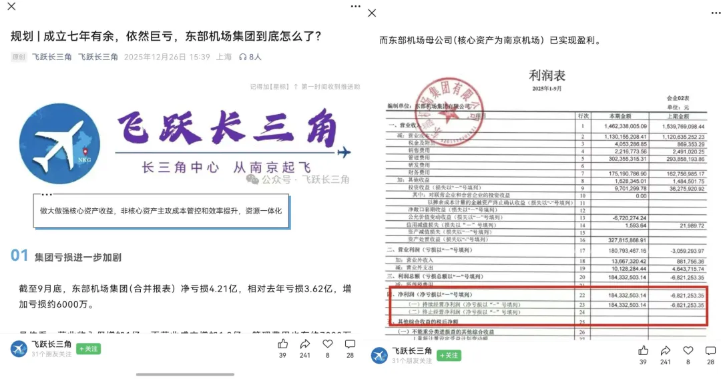Select text 而东部机场母公司 已实现盈利
721x379 pixels.
coord(490,41)
